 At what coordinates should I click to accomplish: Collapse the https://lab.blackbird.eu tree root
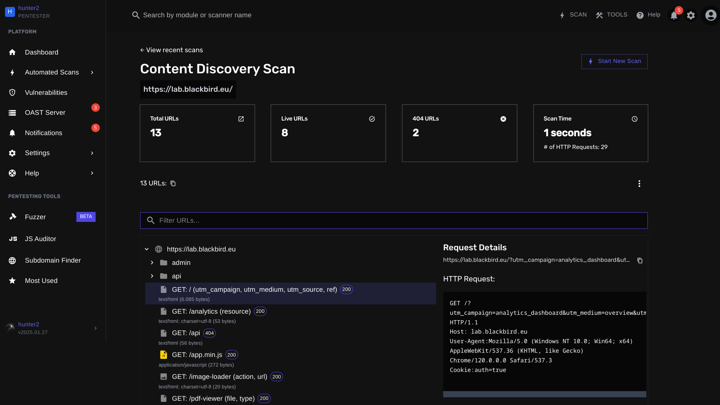coord(147,249)
